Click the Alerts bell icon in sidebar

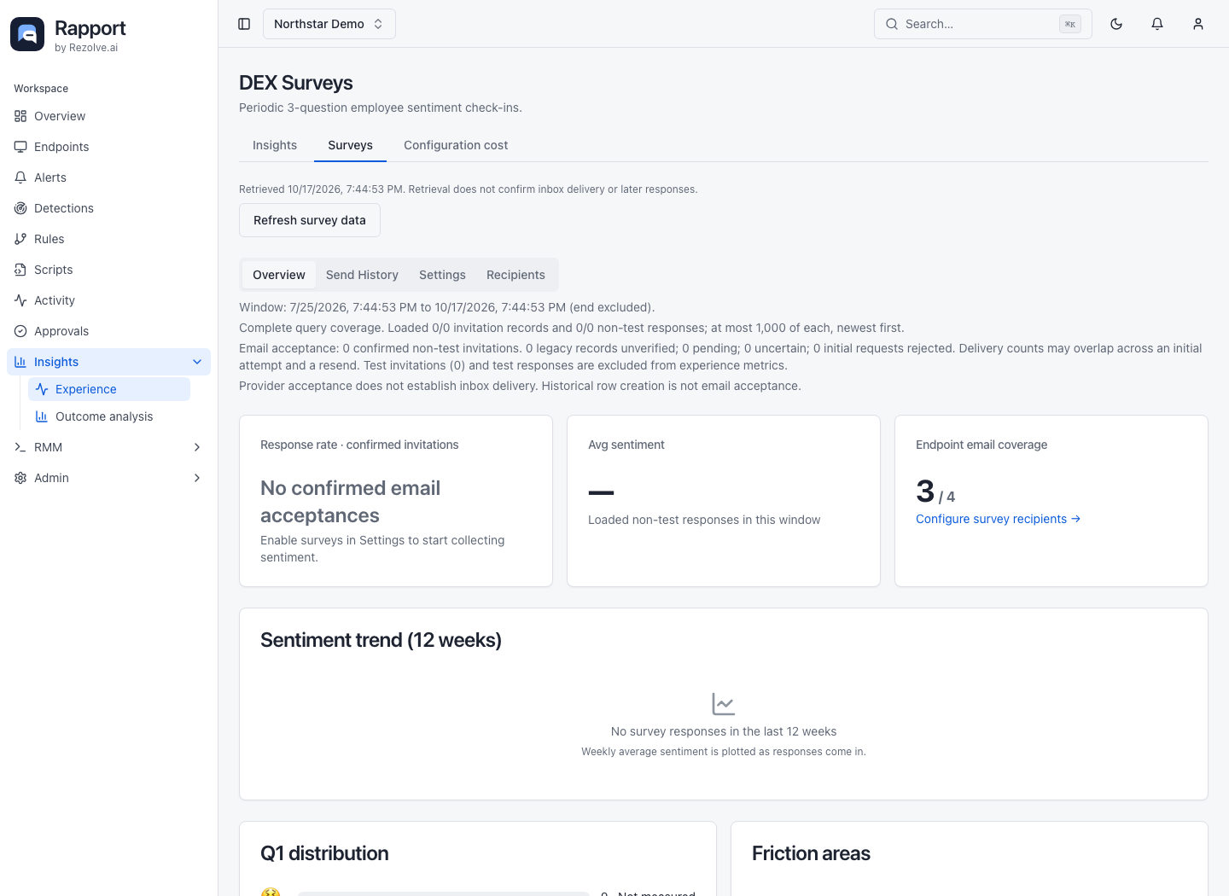pyautogui.click(x=20, y=177)
